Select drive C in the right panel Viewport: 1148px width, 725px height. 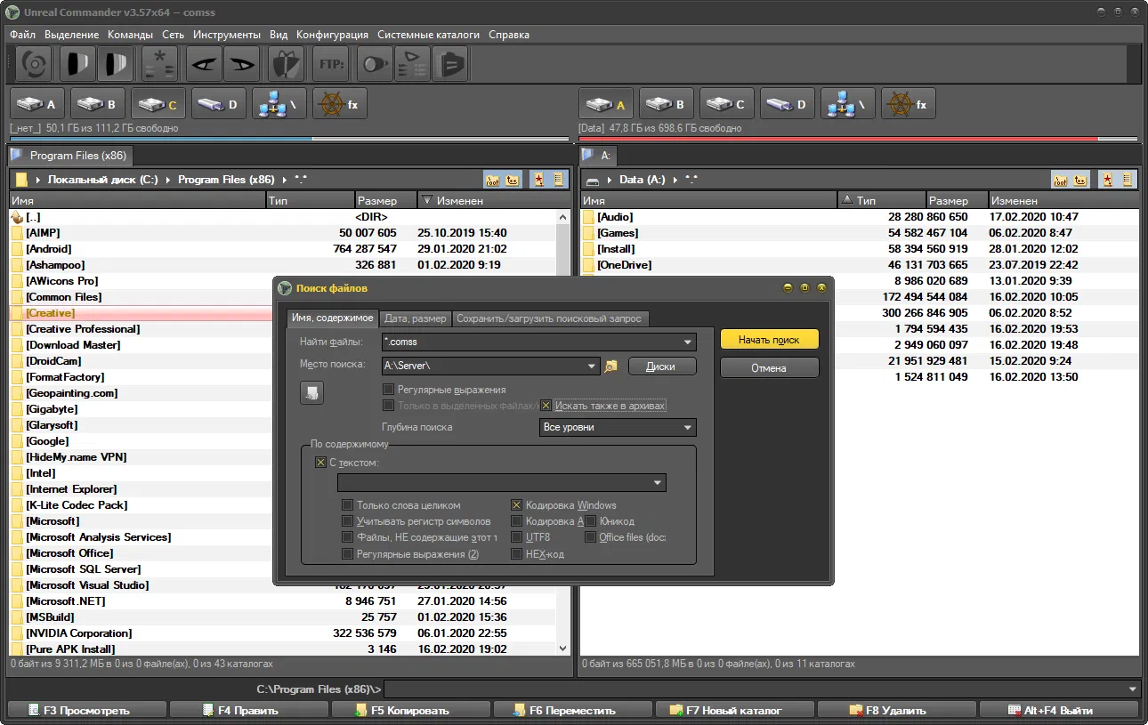point(727,104)
